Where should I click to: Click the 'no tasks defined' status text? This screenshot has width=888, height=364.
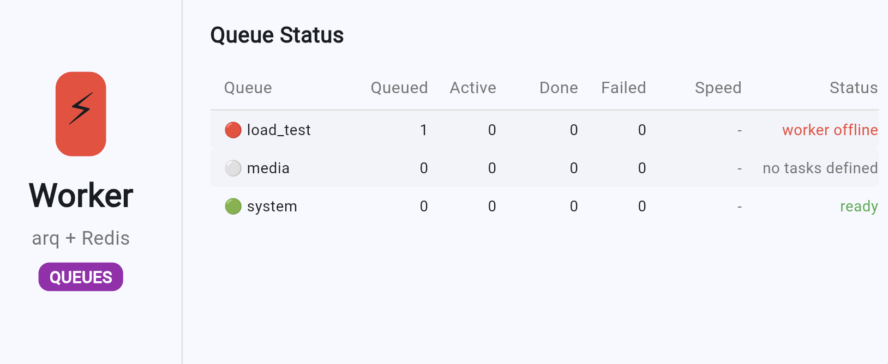pyautogui.click(x=820, y=168)
